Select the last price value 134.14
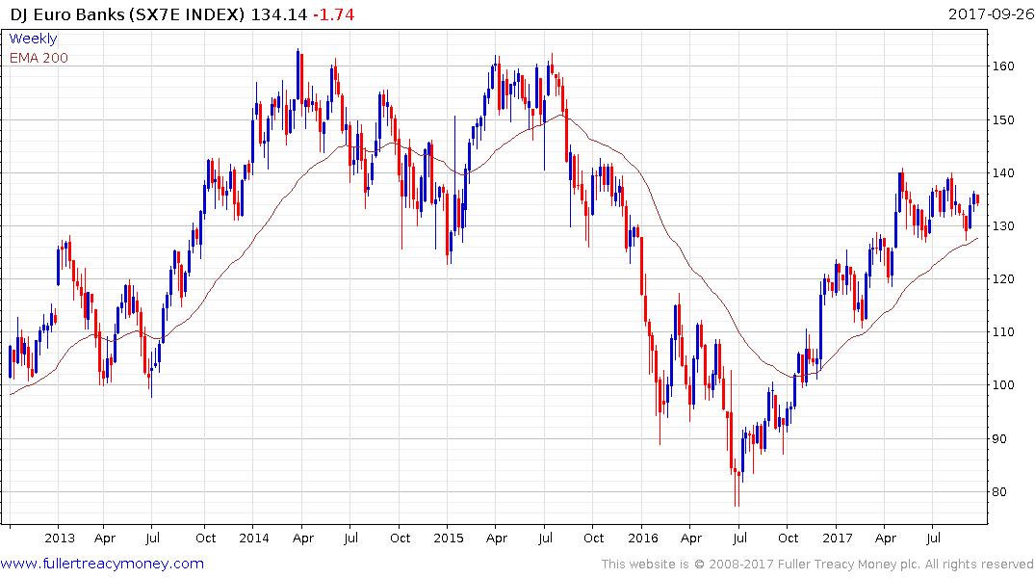Screen dimensions: 1035x578 pos(279,13)
